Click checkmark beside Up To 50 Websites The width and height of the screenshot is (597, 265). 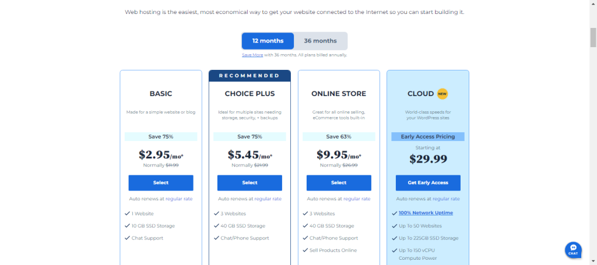coord(394,226)
